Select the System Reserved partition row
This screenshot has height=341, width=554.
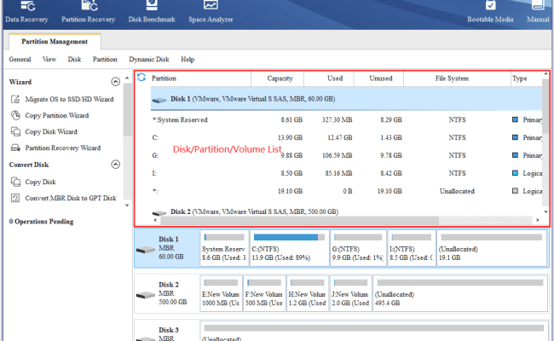[x=347, y=120]
